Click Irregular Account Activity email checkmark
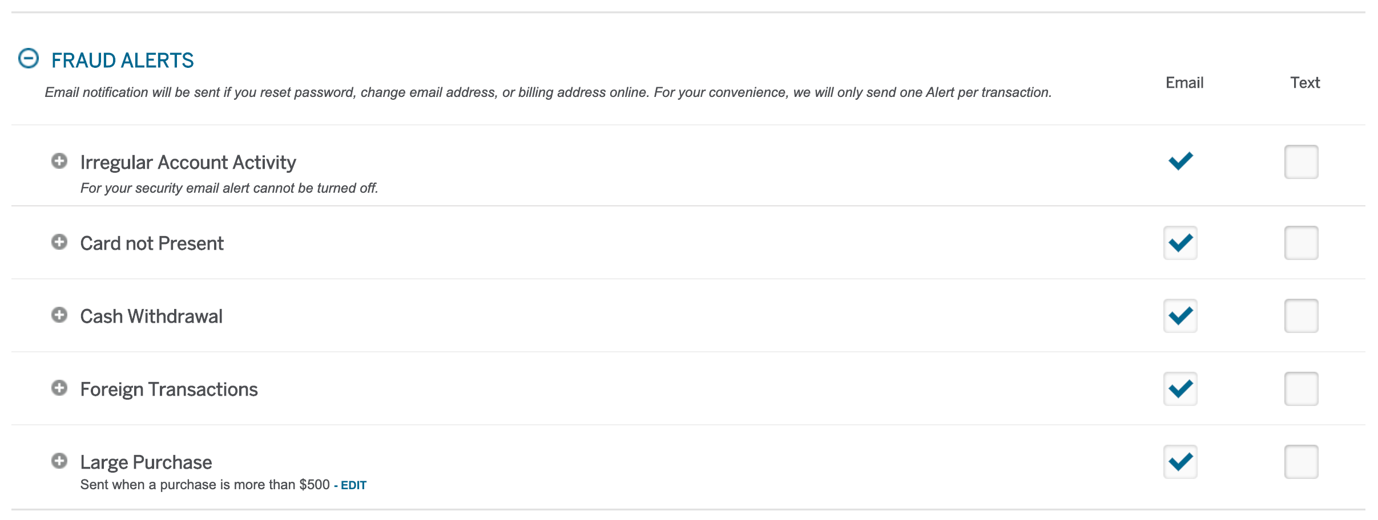 pos(1180,161)
